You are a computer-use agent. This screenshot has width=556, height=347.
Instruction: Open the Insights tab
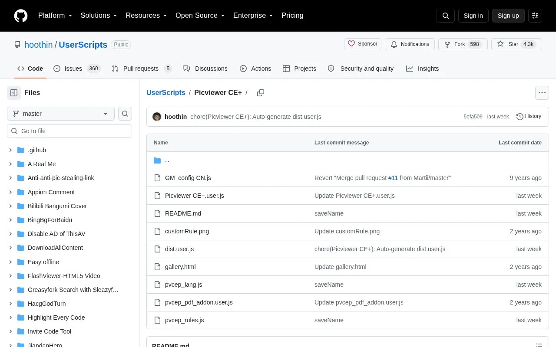(x=423, y=69)
